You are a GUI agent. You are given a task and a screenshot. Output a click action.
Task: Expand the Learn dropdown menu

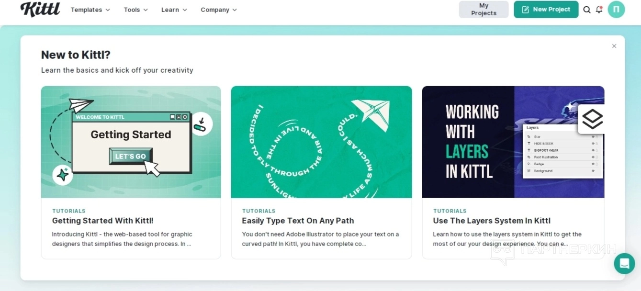[x=174, y=10]
